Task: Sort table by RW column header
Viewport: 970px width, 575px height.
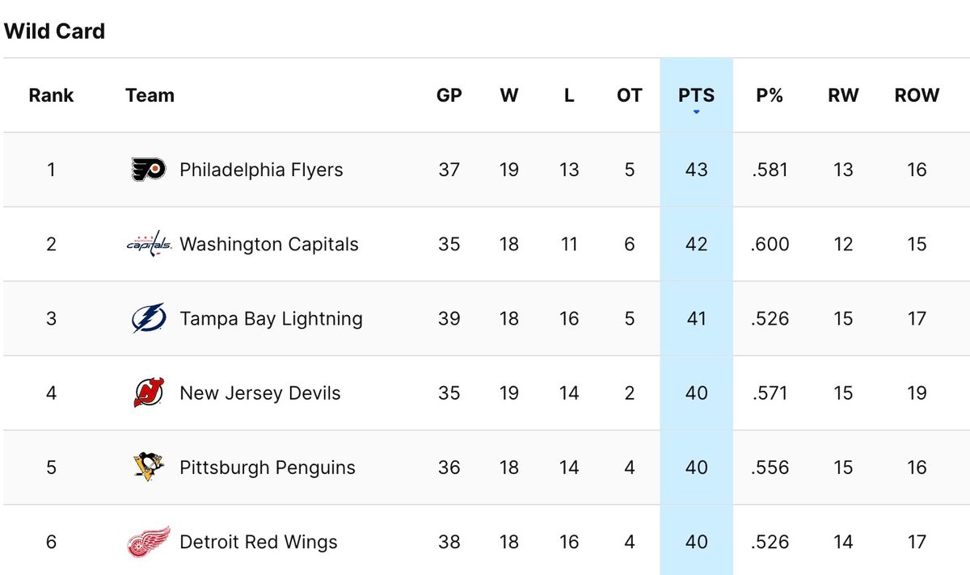Action: click(x=843, y=95)
